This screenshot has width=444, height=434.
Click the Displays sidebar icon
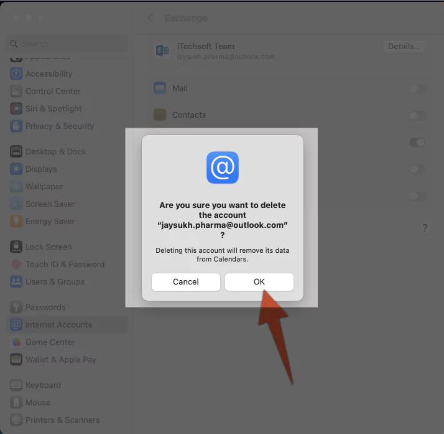tap(16, 169)
